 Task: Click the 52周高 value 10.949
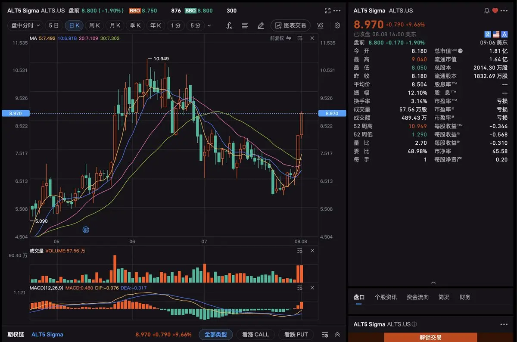418,126
